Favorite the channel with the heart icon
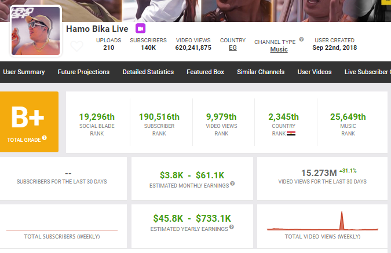 tap(76, 46)
